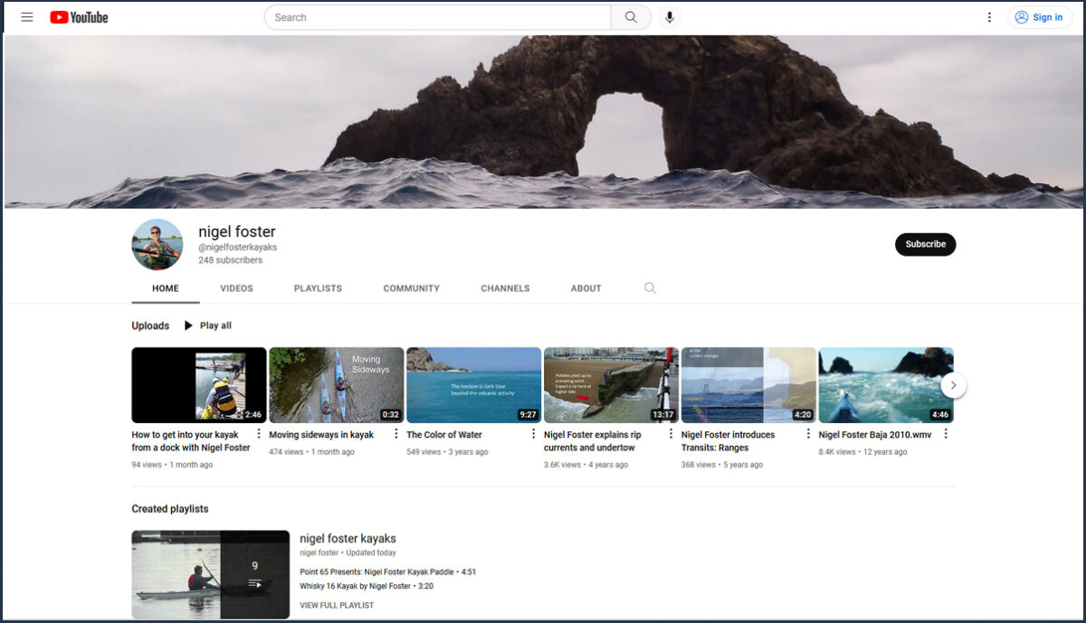Open the ABOUT tab
Screen dimensions: 1086x623
(x=586, y=288)
